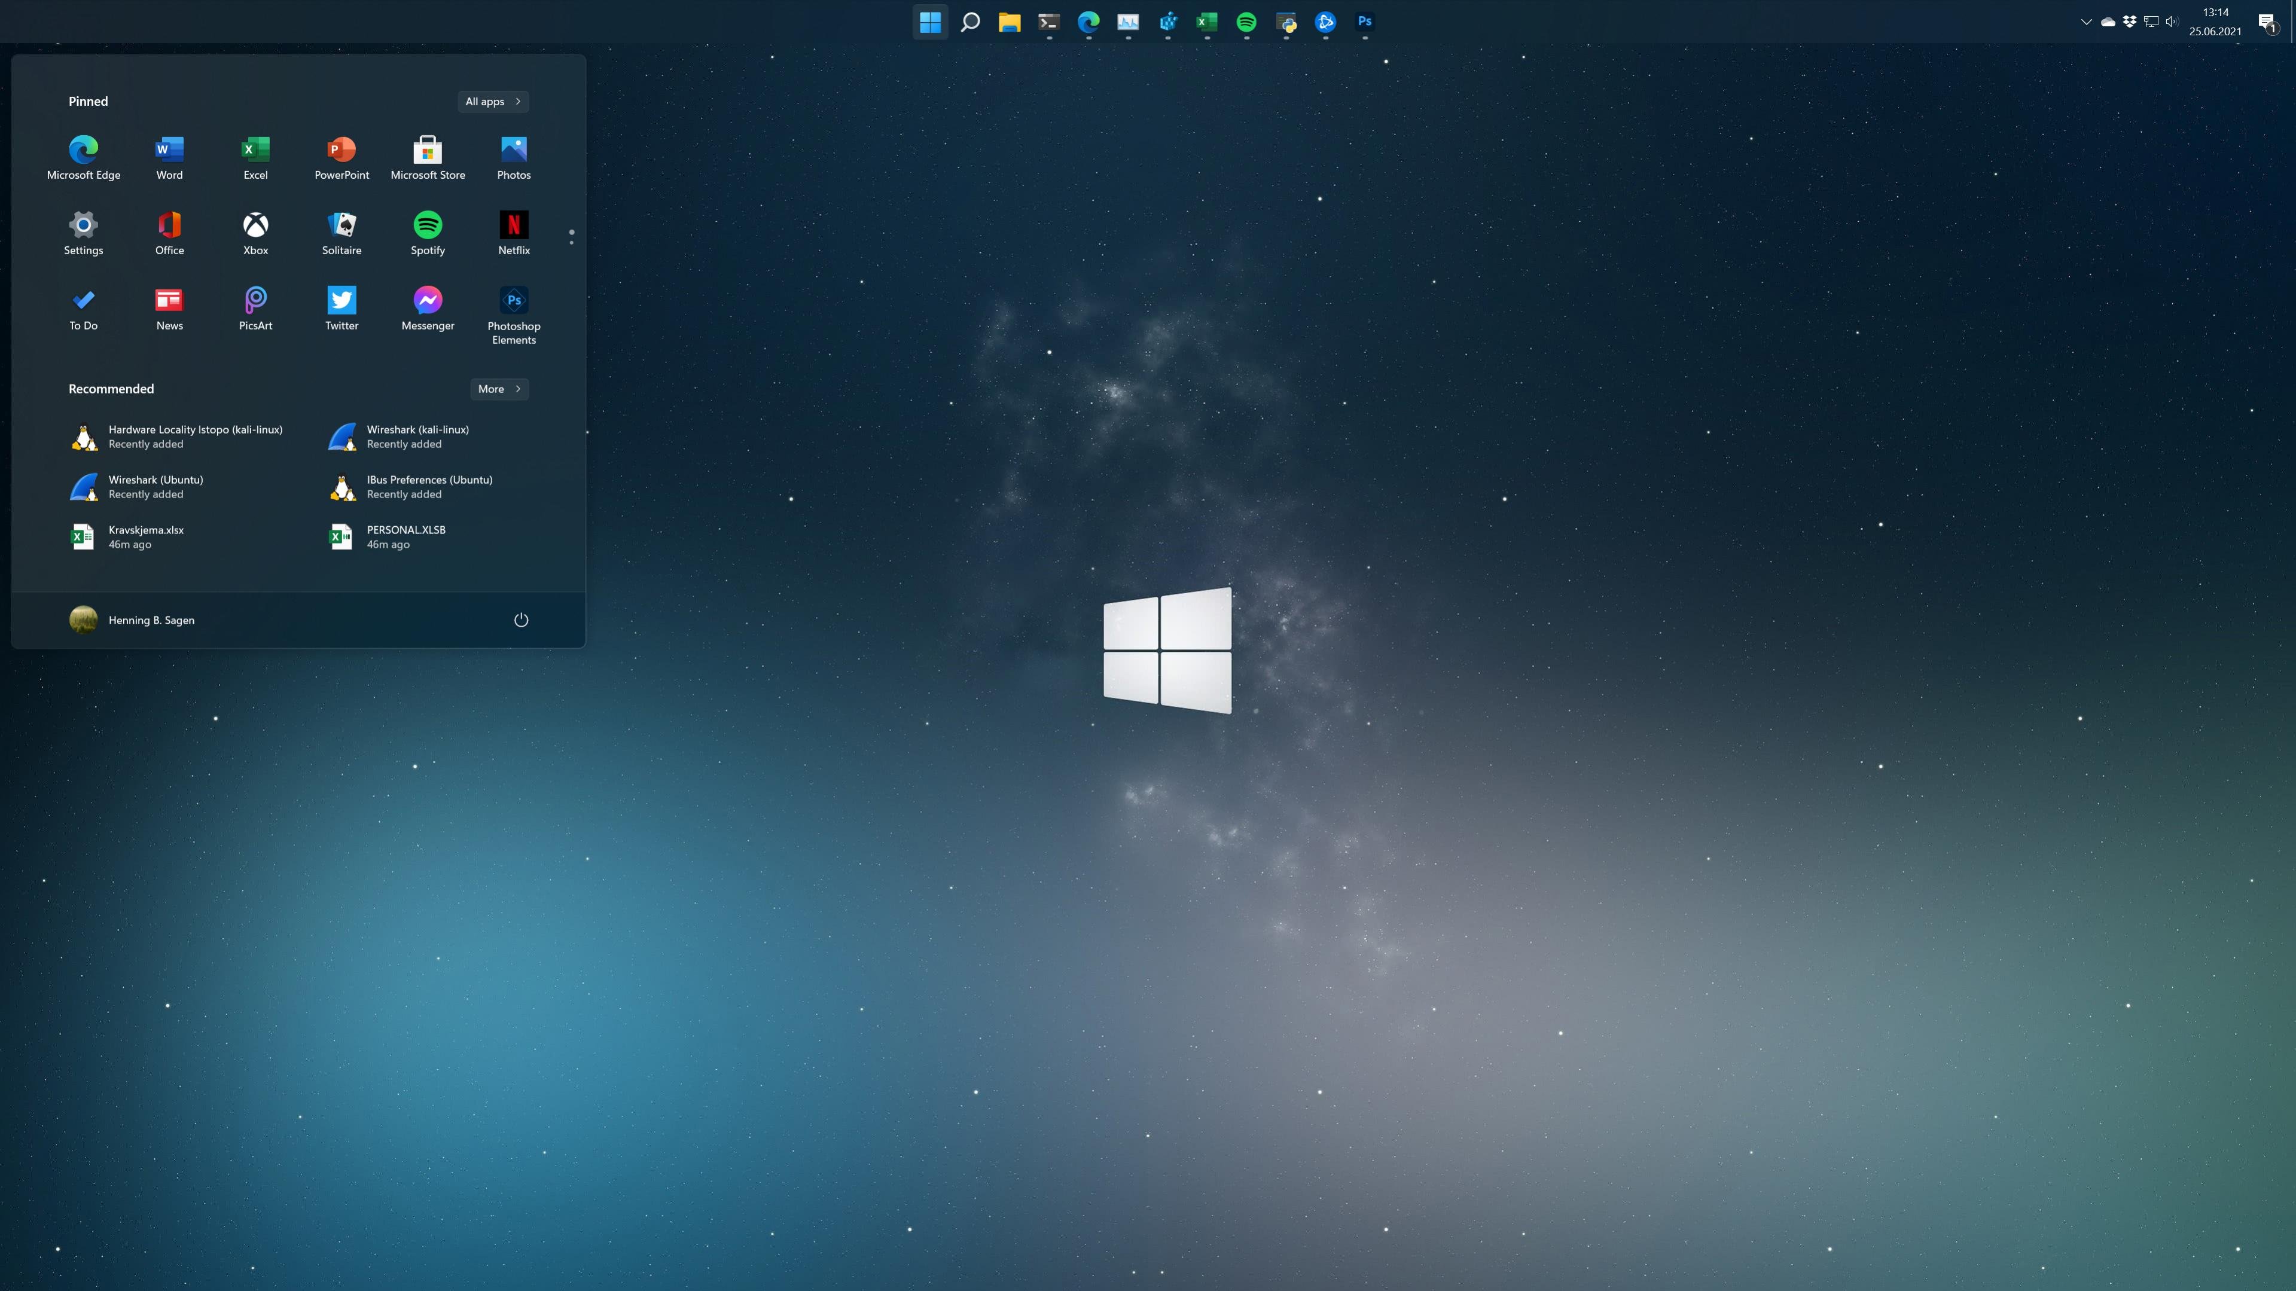Screen dimensions: 2296x1291
Task: Open the clock and date 25.06.2021
Action: point(2215,22)
